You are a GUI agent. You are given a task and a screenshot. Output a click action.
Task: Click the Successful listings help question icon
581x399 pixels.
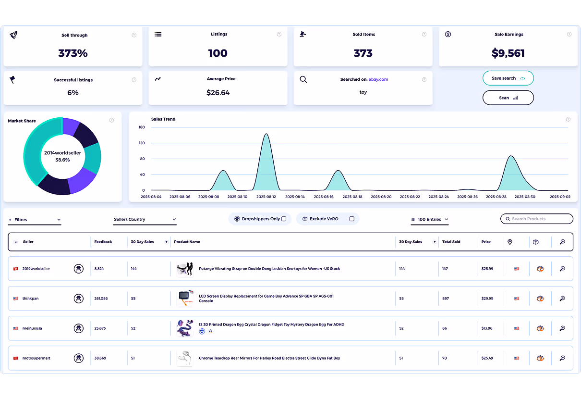click(x=134, y=80)
